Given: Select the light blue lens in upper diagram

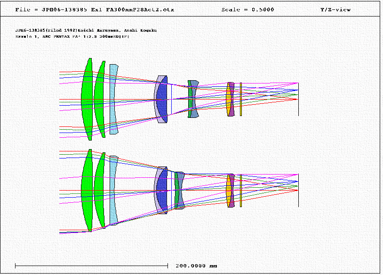Looking at the screenshot, I should tap(114, 99).
